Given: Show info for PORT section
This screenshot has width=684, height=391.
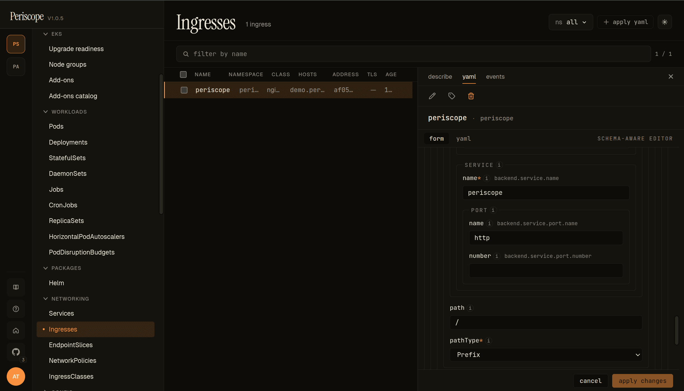Looking at the screenshot, I should pyautogui.click(x=493, y=210).
